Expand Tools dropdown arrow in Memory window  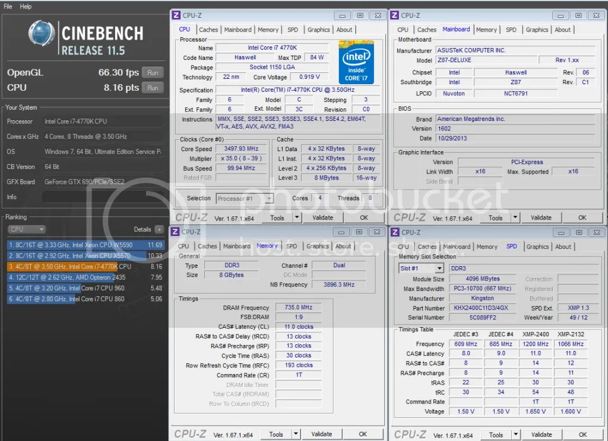[x=296, y=434]
